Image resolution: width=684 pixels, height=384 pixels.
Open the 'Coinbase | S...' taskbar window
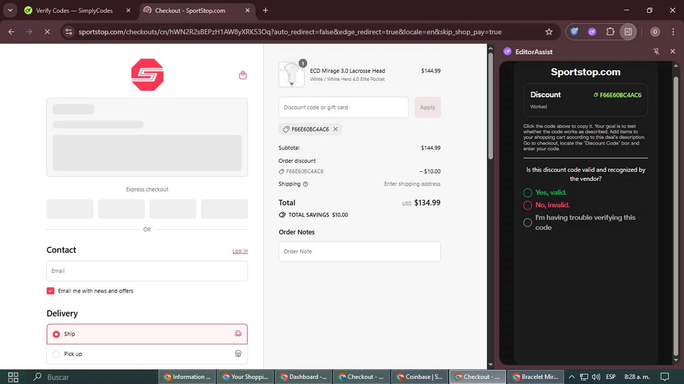[x=420, y=377]
